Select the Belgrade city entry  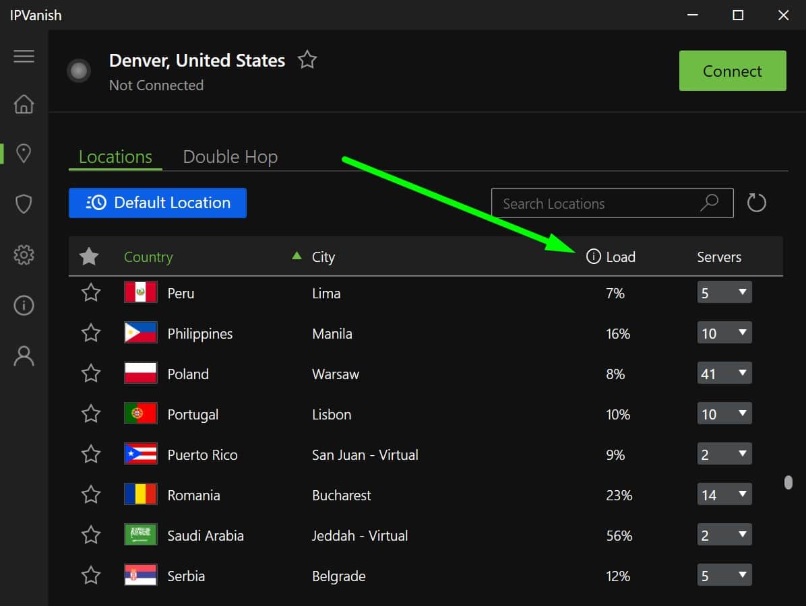(339, 576)
